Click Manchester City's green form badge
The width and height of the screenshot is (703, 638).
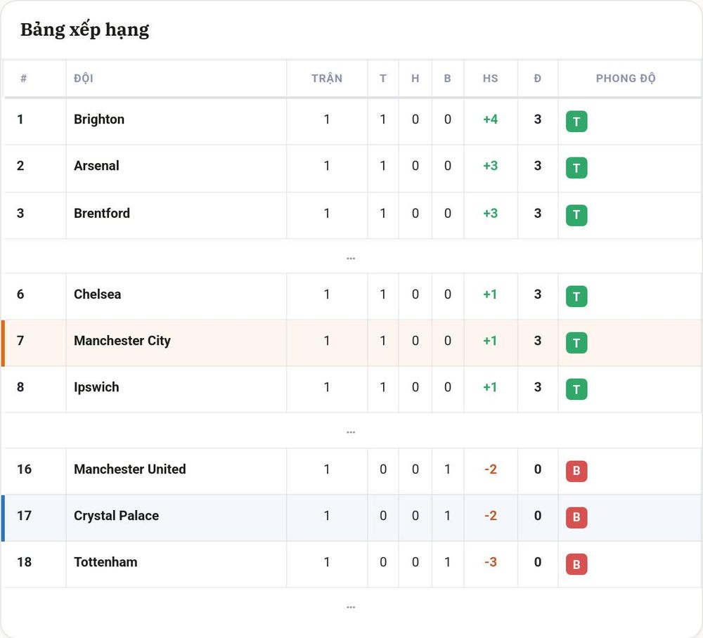point(576,343)
